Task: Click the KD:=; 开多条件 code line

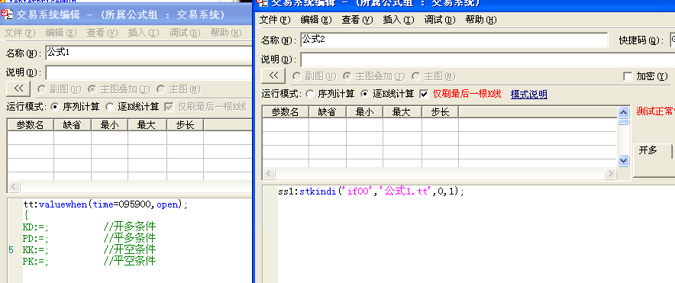Action: click(89, 227)
